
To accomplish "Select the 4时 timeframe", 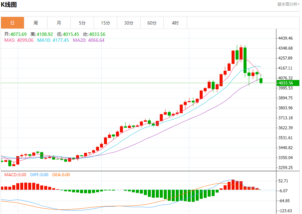I will coord(175,23).
